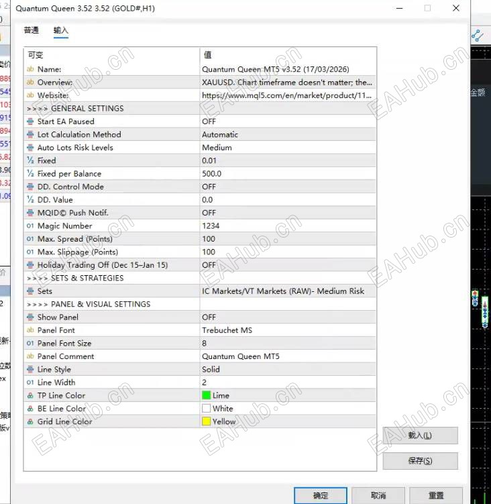Viewport: 491px width, 504px height.
Task: Click the Start EA Paused enum icon
Action: click(x=30, y=121)
